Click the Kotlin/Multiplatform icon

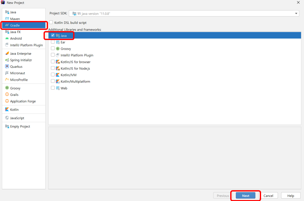click(x=58, y=81)
